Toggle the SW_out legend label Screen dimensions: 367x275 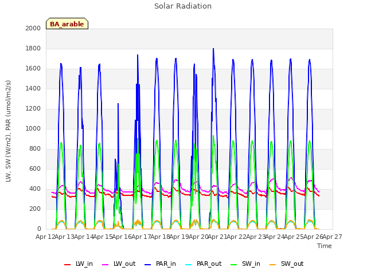(x=292, y=264)
